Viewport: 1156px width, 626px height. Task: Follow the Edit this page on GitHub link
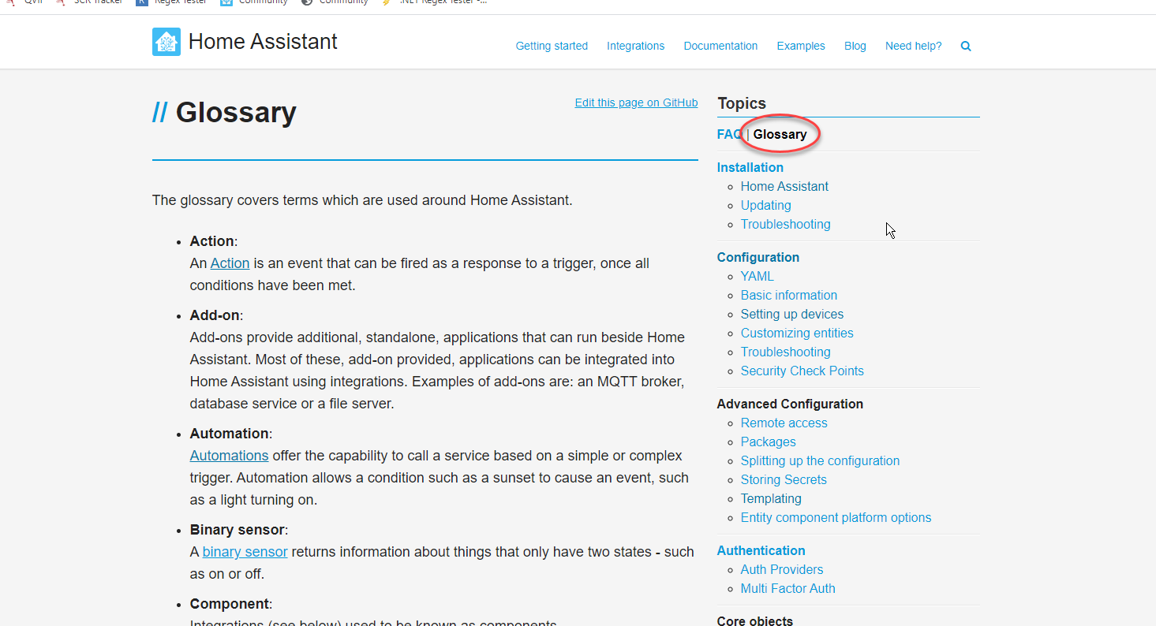[637, 102]
